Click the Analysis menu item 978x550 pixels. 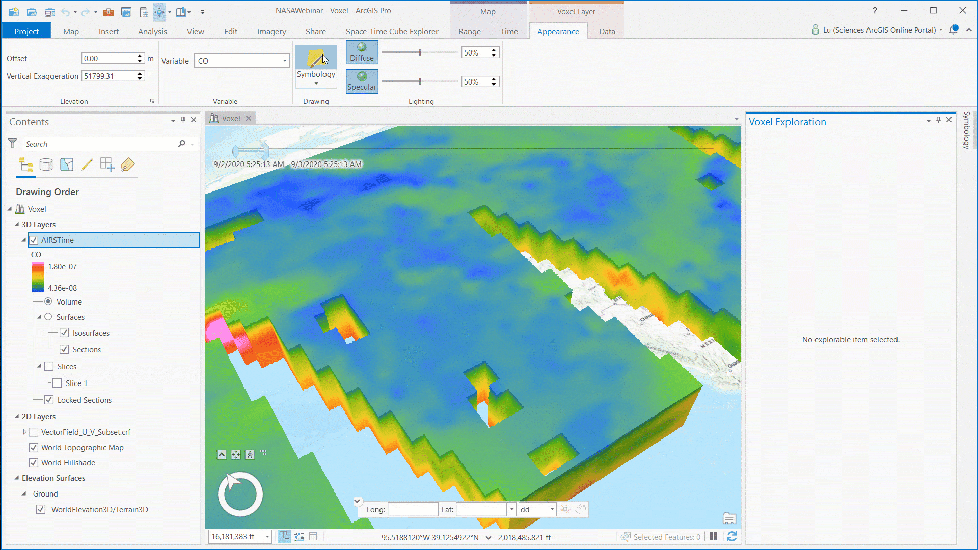[152, 32]
